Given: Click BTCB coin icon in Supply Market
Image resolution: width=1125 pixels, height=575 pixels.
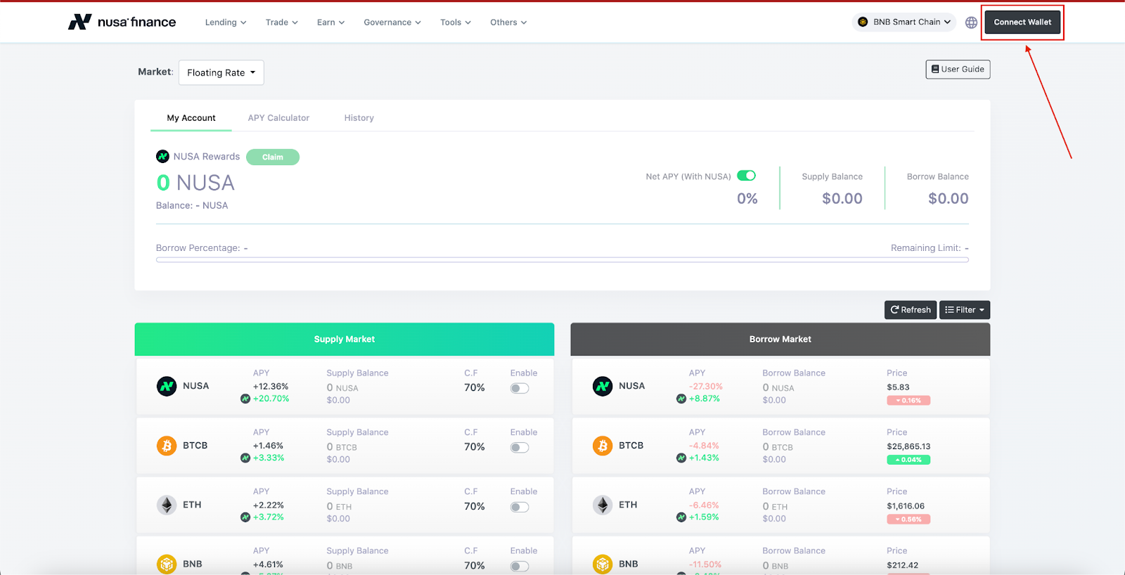Looking at the screenshot, I should [167, 446].
